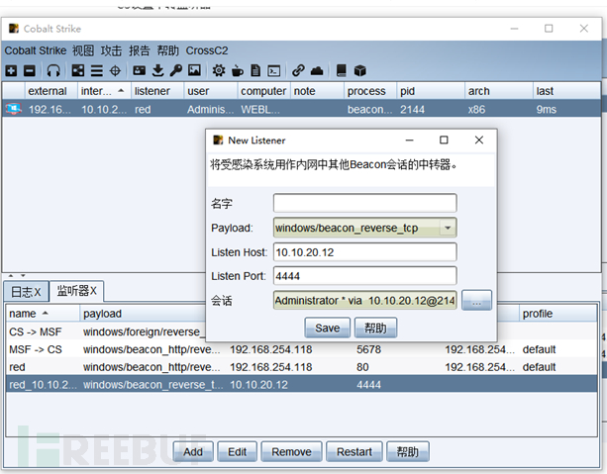This screenshot has height=474, width=607.
Task: Click the 会话 session field
Action: point(364,300)
